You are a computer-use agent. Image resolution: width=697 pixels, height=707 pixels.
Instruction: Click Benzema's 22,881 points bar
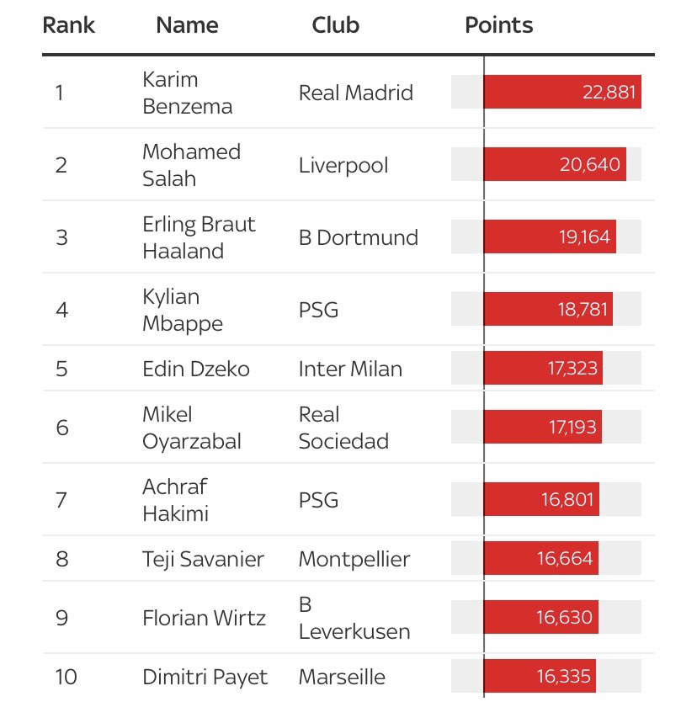(561, 92)
